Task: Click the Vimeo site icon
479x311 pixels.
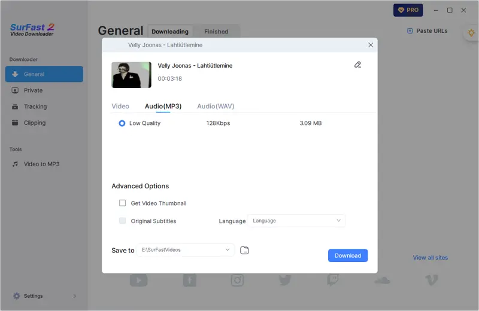Action: (432, 280)
